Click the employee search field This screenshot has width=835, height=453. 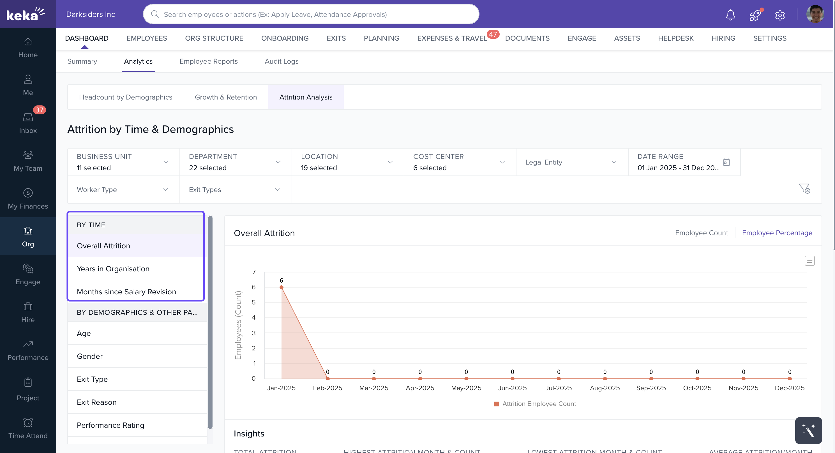(311, 14)
